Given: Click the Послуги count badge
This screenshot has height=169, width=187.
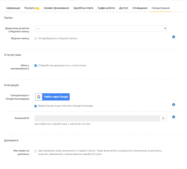Looking at the screenshot, I should coord(37,8).
